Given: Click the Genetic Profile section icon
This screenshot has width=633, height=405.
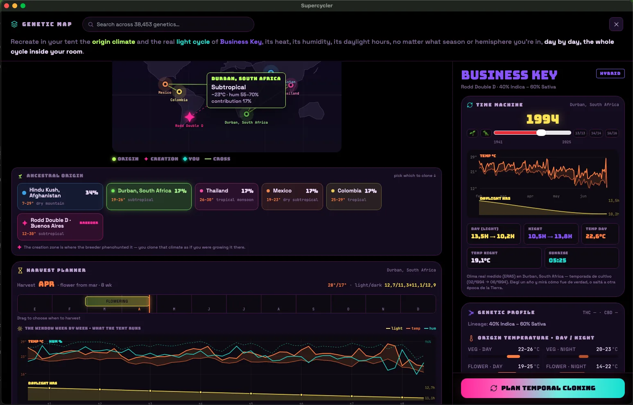Looking at the screenshot, I should (471, 312).
